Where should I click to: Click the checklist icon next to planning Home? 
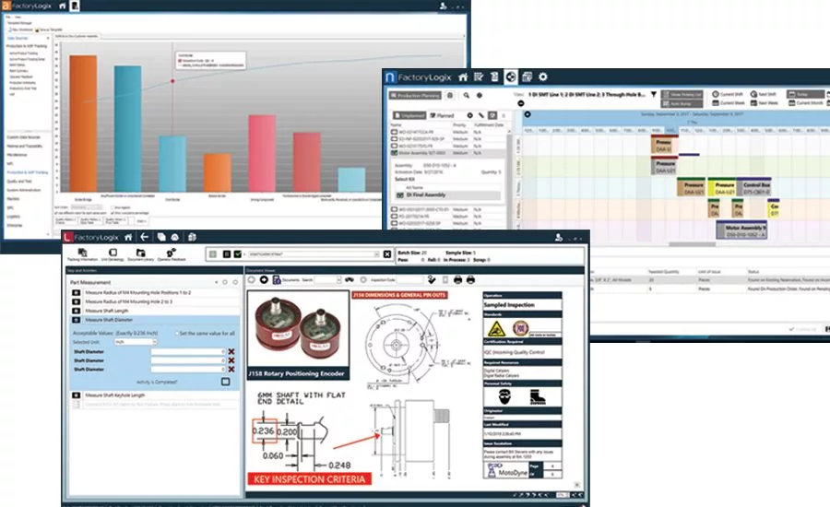[x=479, y=77]
